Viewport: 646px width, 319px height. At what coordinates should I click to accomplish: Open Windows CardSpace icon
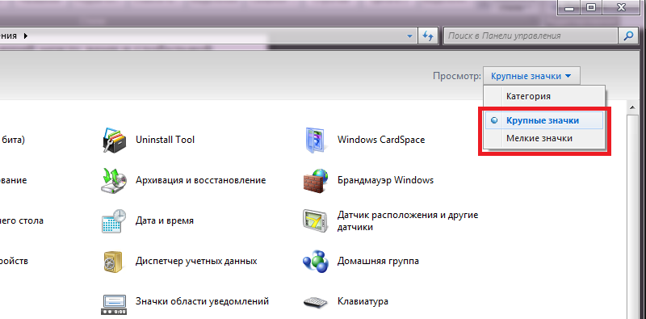point(316,141)
